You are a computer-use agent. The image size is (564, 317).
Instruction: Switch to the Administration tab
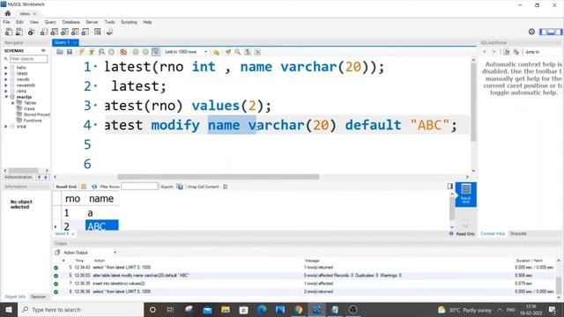18,177
